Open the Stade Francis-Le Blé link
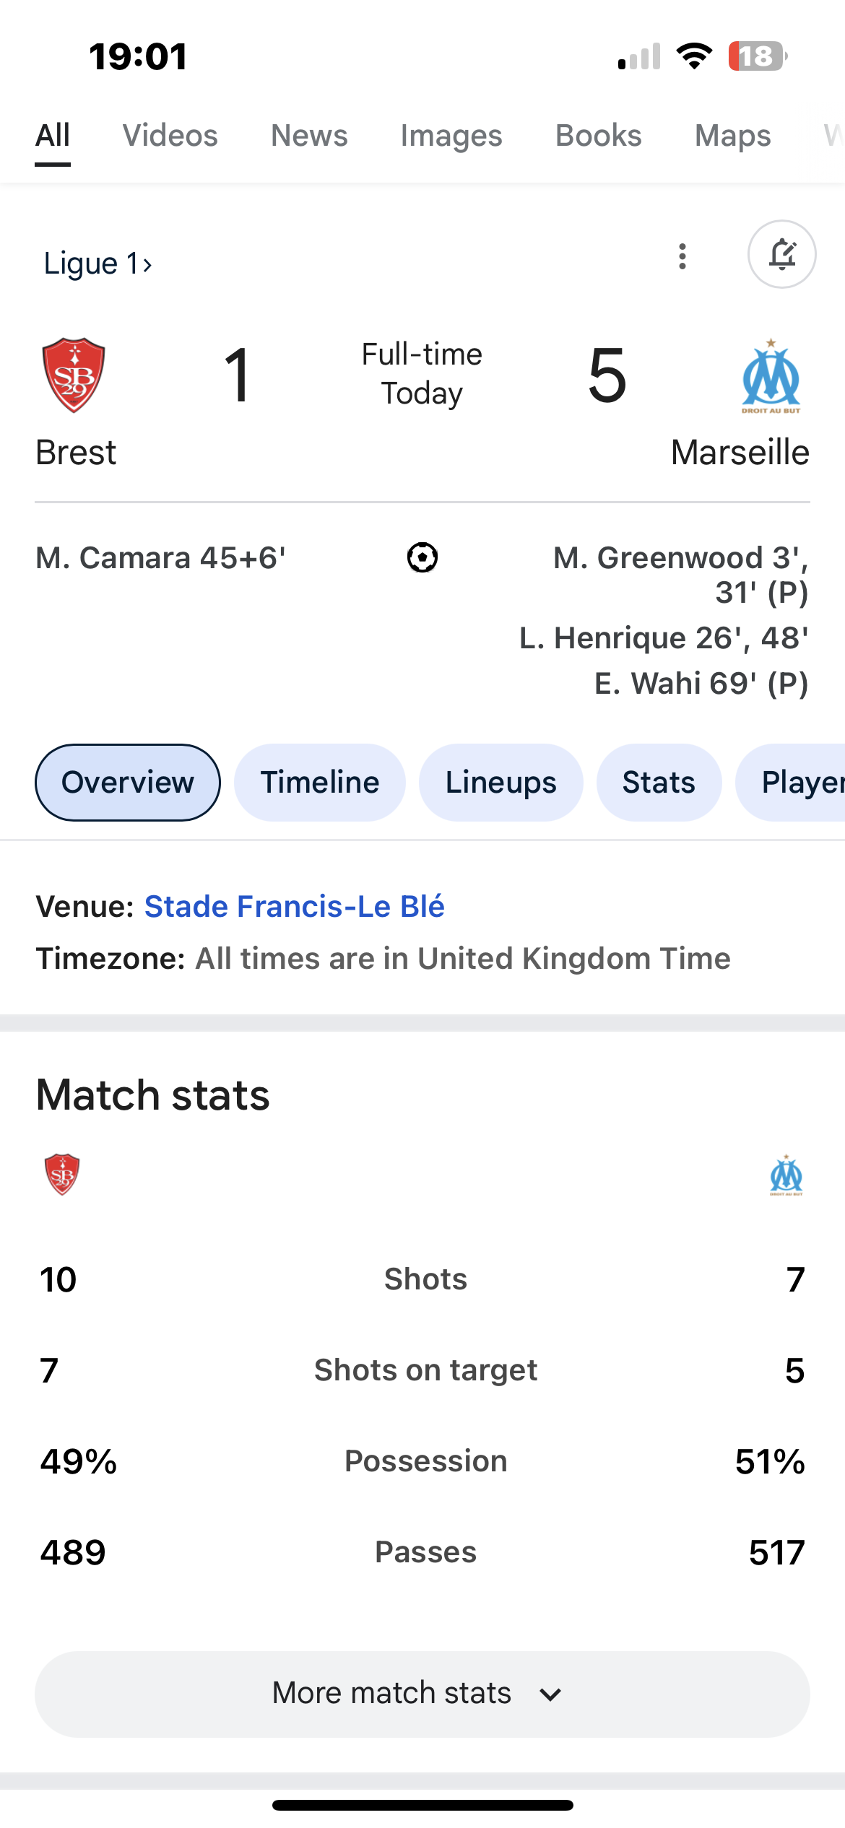 tap(295, 906)
